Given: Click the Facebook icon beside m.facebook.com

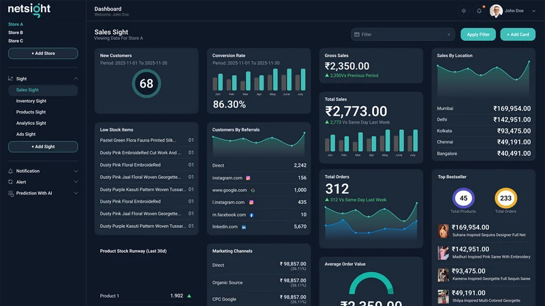Looking at the screenshot, I should [251, 215].
